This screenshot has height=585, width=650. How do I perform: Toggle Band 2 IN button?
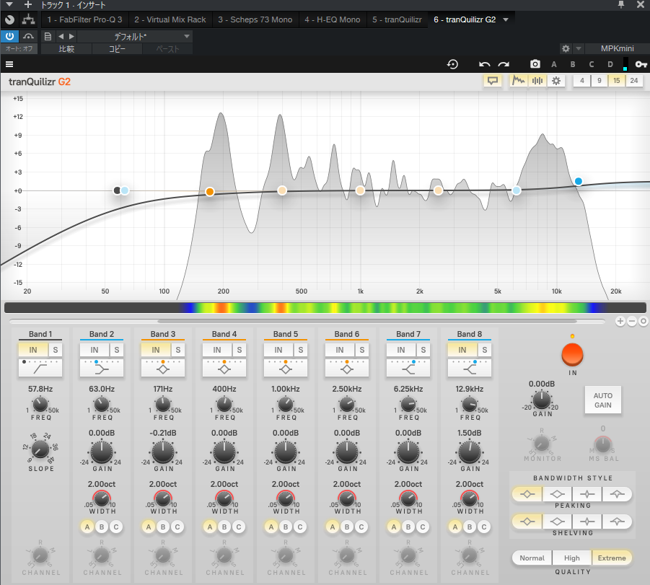click(x=95, y=350)
